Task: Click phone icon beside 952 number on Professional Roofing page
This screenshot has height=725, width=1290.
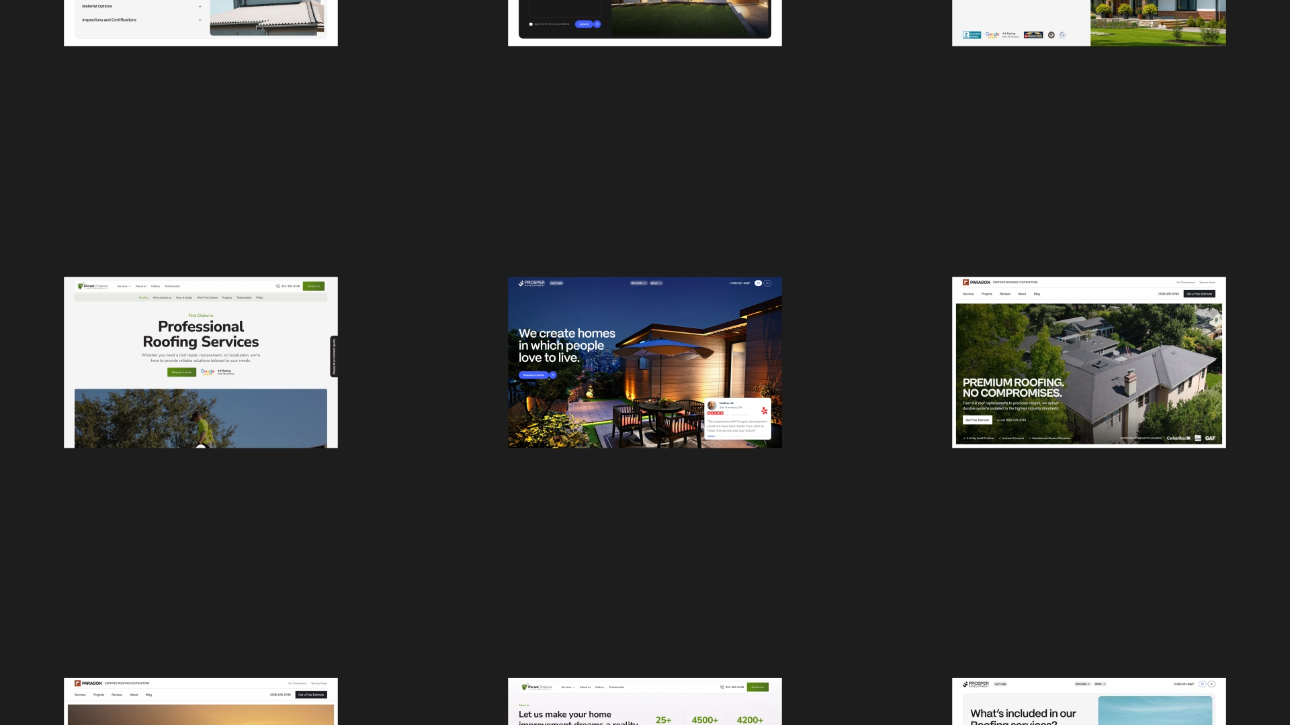Action: [x=277, y=286]
